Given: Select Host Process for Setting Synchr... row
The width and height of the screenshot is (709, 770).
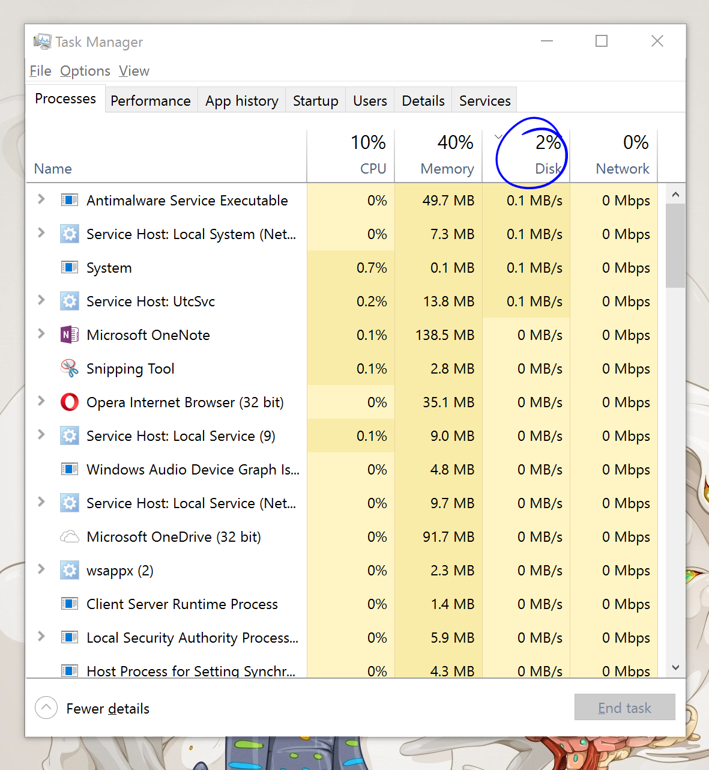Looking at the screenshot, I should coord(342,669).
